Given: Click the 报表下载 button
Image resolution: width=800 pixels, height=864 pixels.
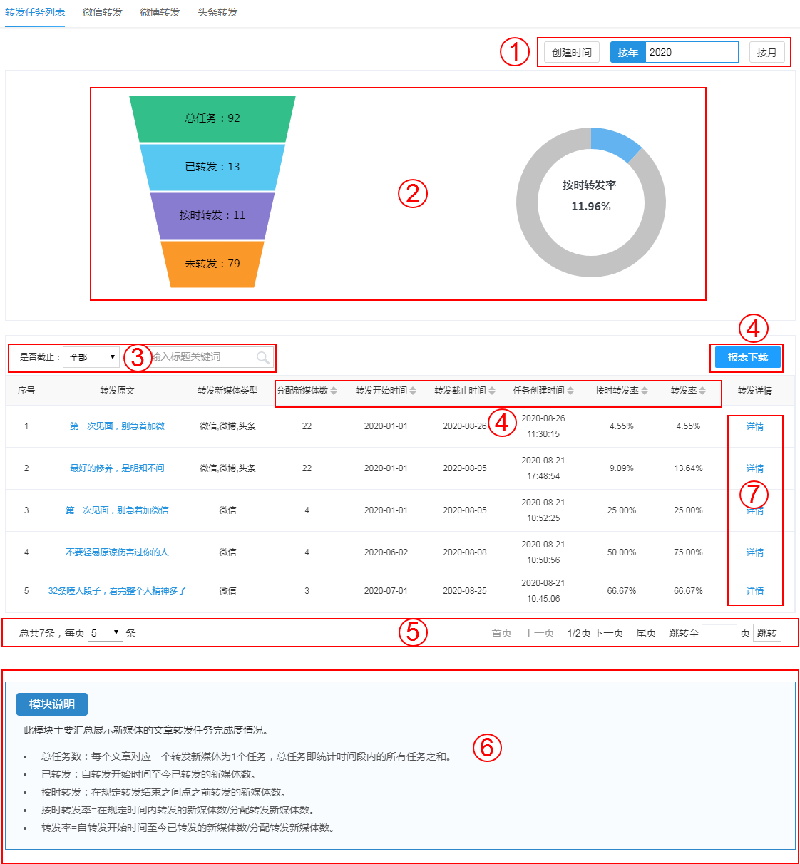Looking at the screenshot, I should click(x=747, y=357).
